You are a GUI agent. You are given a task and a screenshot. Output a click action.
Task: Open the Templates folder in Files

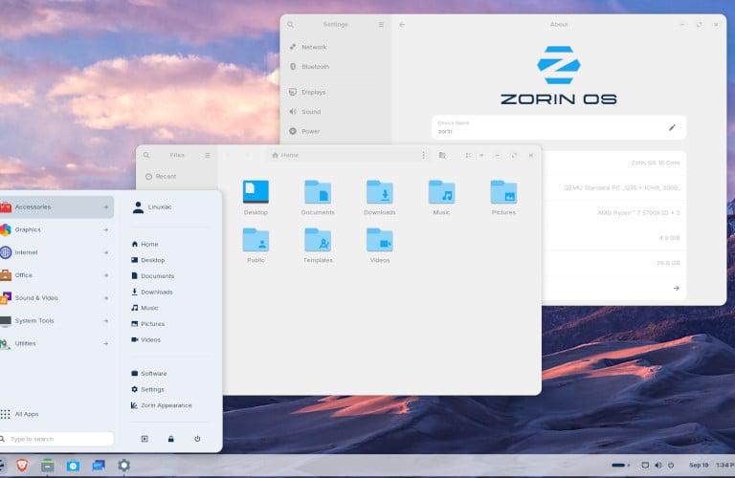(318, 245)
